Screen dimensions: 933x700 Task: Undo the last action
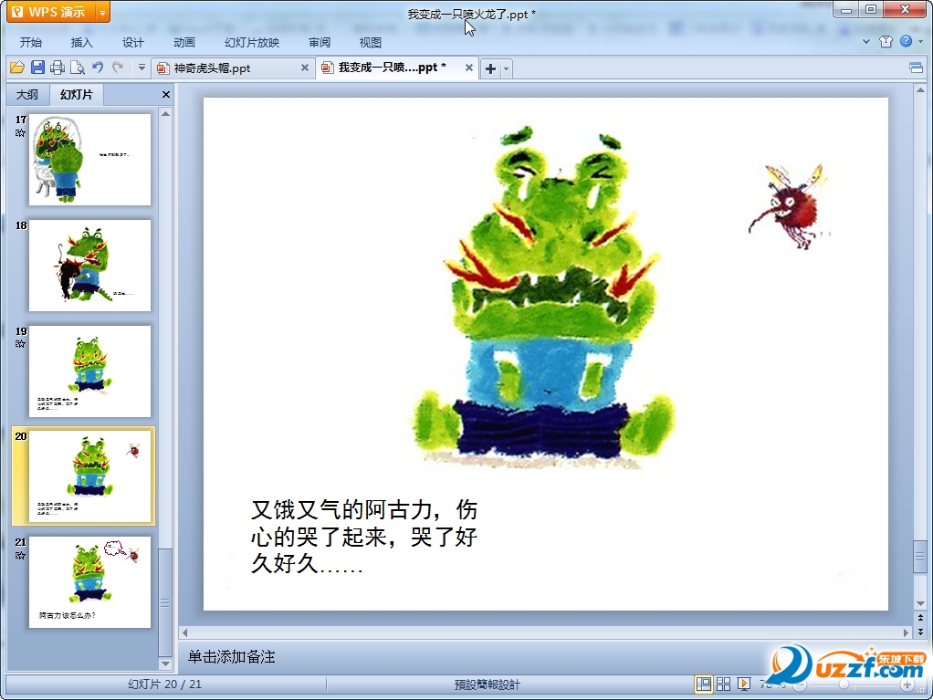(x=98, y=68)
